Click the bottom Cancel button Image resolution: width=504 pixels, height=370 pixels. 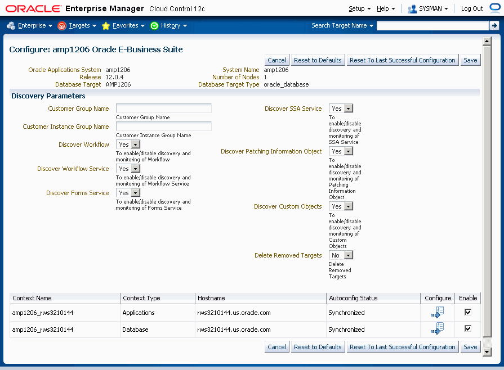276,347
